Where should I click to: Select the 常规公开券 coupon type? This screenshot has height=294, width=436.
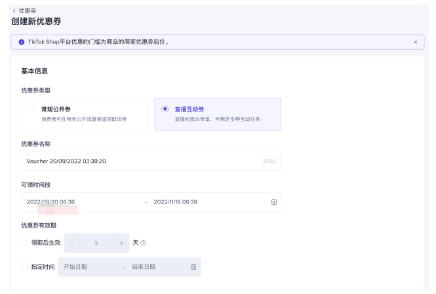(31, 109)
